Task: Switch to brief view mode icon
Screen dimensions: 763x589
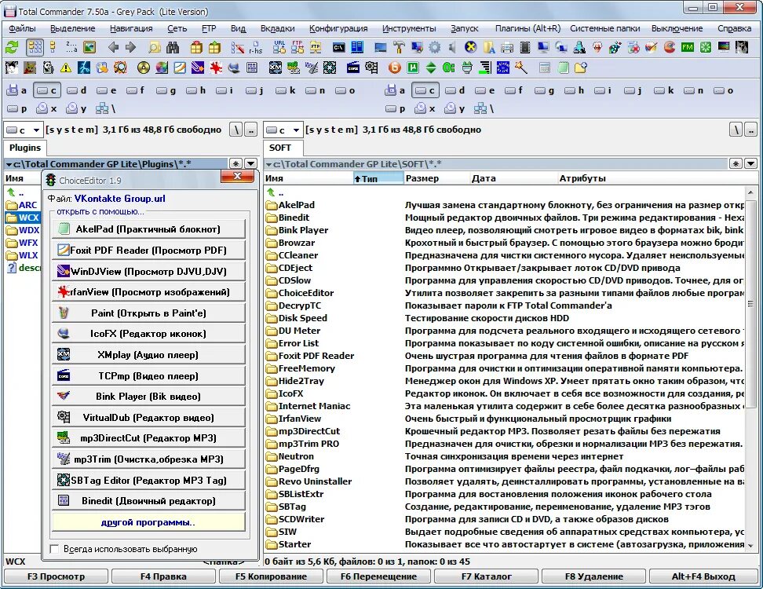Action: (x=35, y=47)
